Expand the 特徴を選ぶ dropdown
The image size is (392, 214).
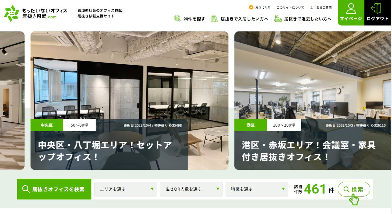[x=257, y=189]
